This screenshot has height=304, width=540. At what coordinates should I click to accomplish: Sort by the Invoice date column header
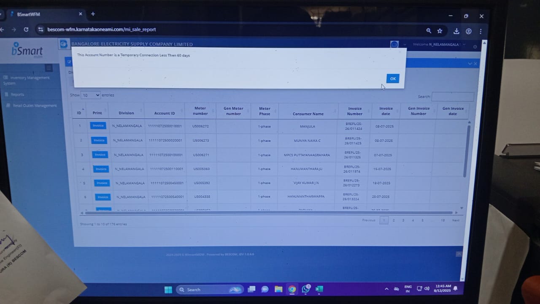pyautogui.click(x=386, y=111)
